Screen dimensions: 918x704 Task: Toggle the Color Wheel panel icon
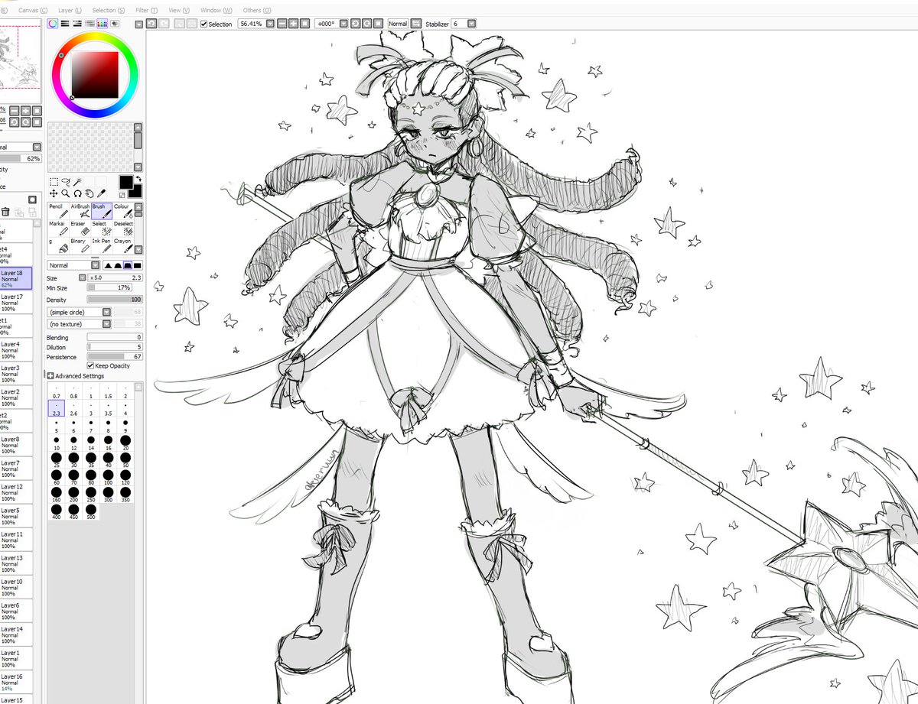53,24
